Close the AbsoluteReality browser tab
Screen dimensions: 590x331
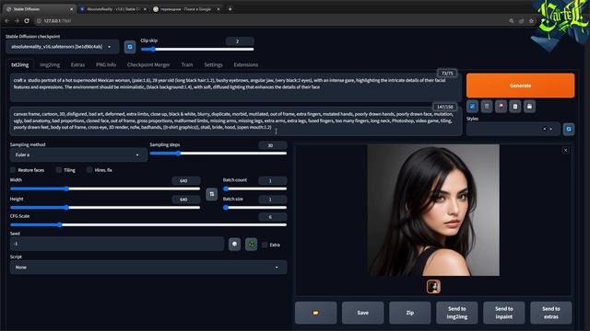pos(145,9)
